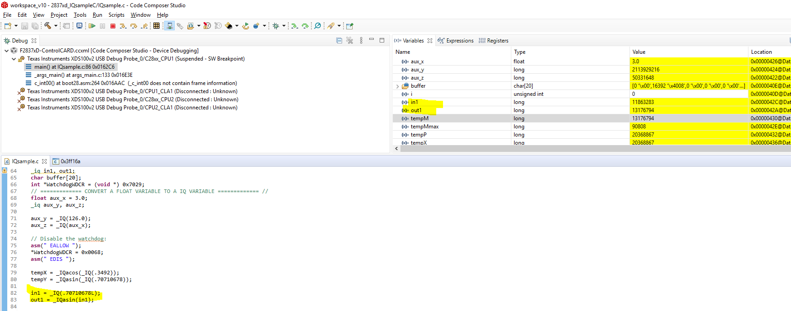Click the rocket pencil icon in toolbar
Screen dimensions: 791x311
(331, 26)
